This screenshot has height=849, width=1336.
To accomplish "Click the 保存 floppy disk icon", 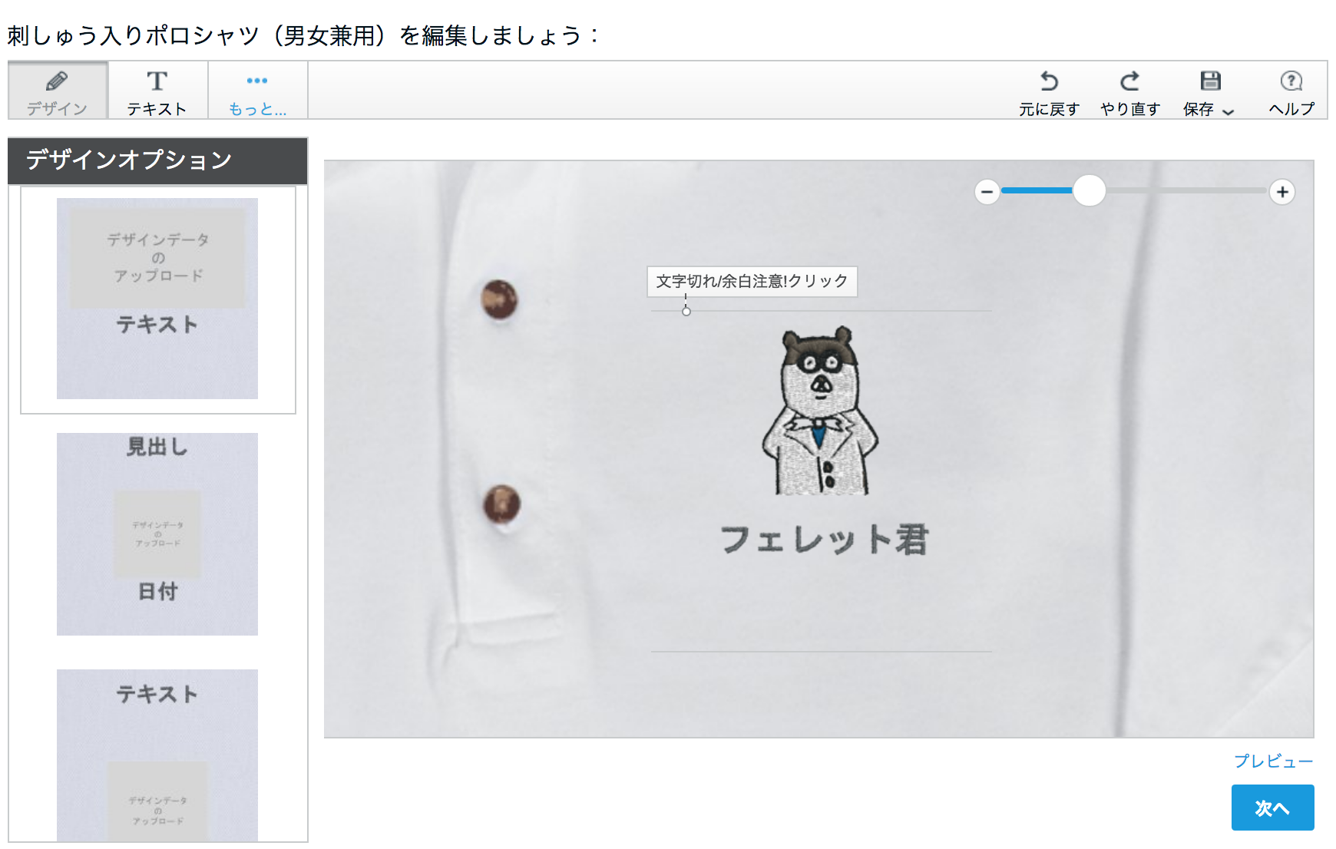I will (1211, 81).
